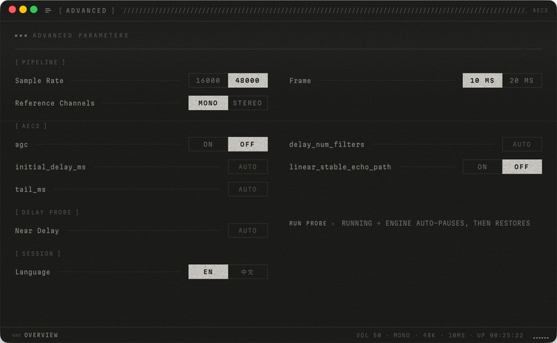The height and width of the screenshot is (343, 557).
Task: Close the window with red button
Action: pyautogui.click(x=12, y=10)
